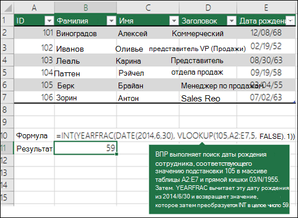Select row 2 header

point(7,33)
